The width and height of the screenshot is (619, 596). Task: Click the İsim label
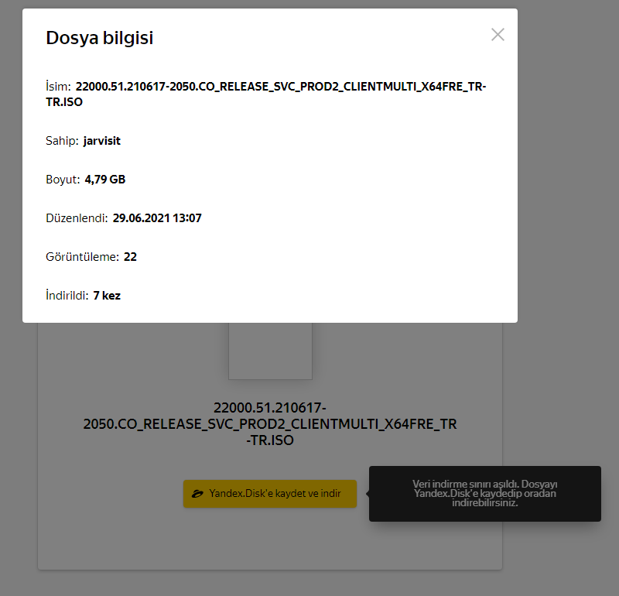pos(58,87)
